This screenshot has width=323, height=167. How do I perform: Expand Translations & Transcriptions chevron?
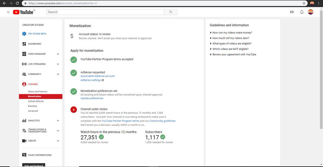58,131
